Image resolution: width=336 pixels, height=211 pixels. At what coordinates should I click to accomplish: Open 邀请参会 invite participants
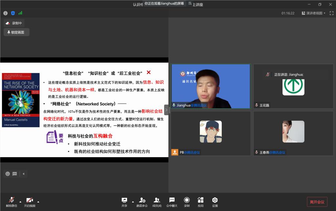142,202
